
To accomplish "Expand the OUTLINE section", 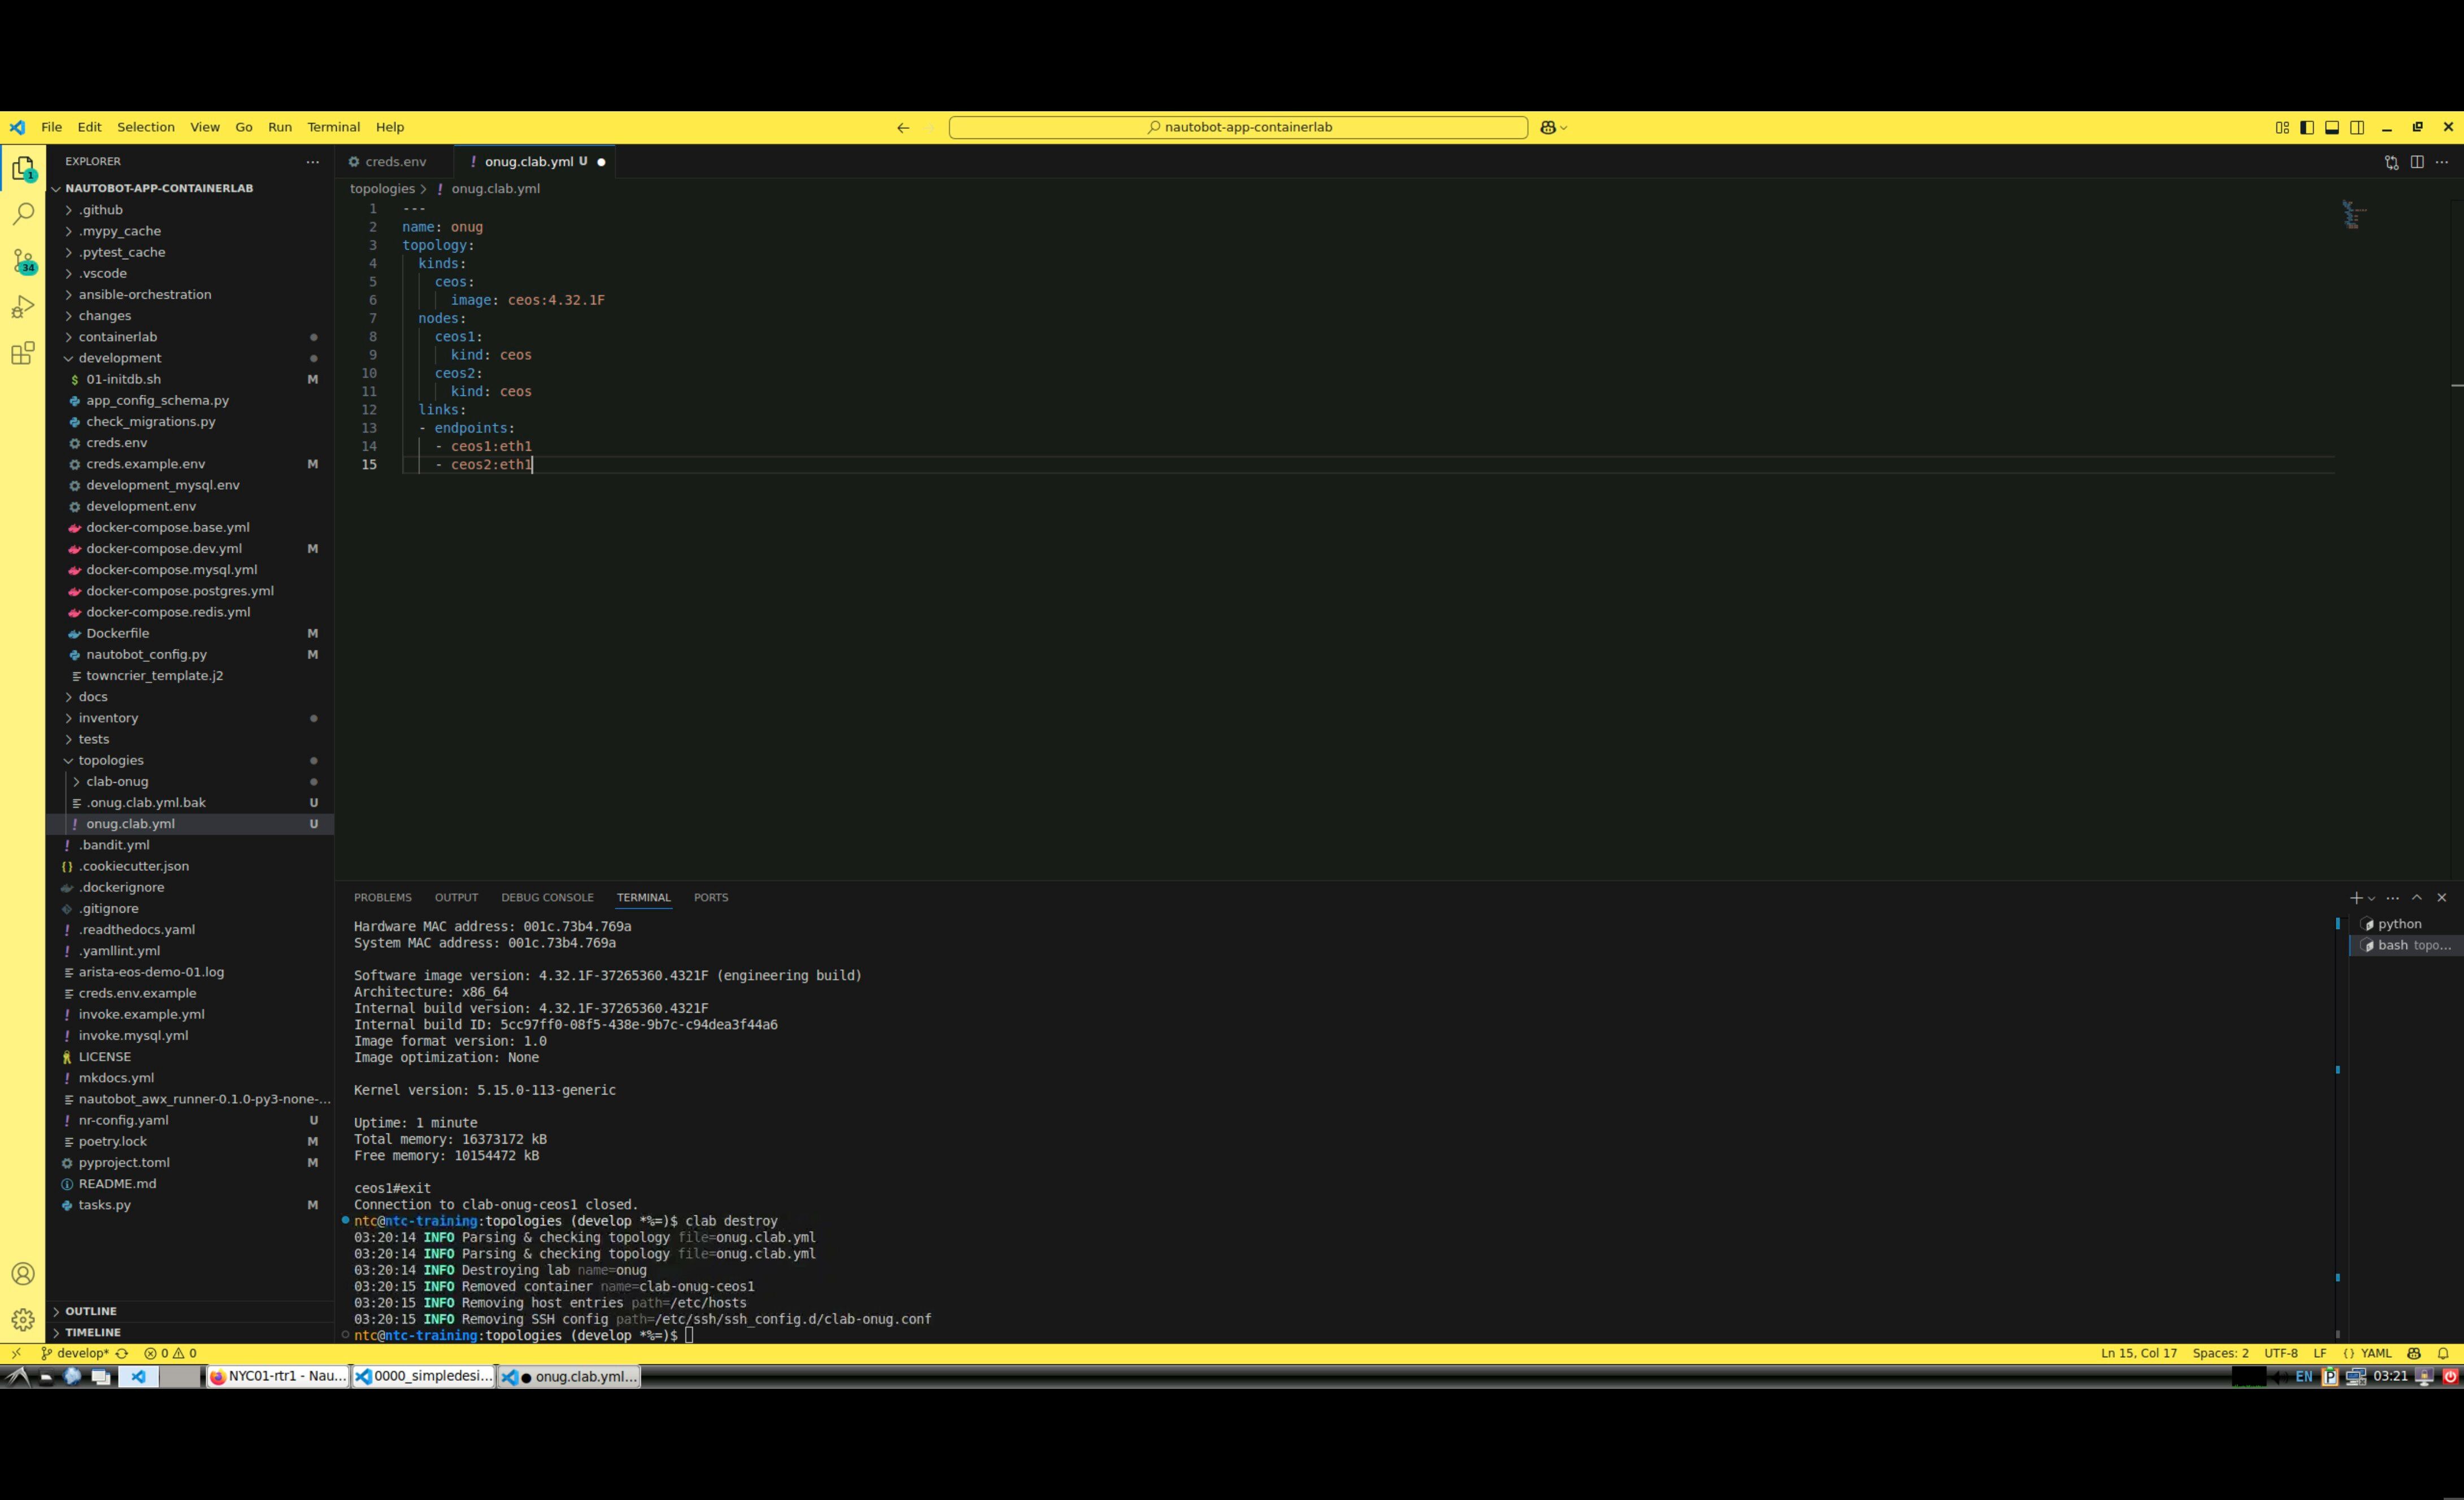I will pos(91,1311).
